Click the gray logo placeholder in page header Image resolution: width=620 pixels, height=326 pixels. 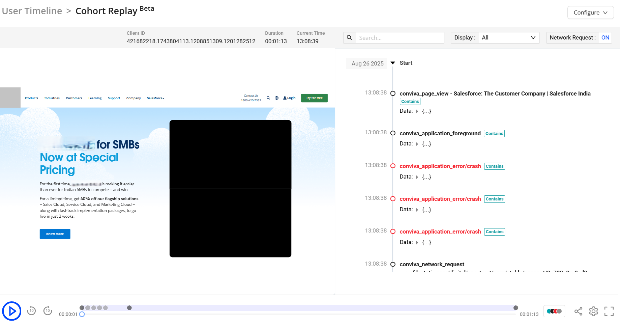click(x=10, y=98)
